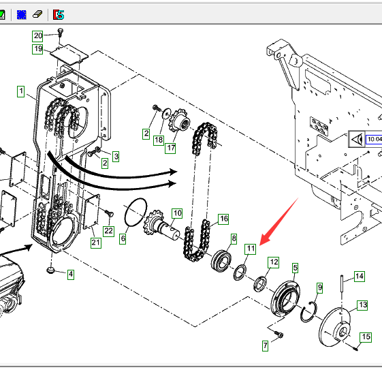Image resolution: width=382 pixels, height=391 pixels.
Task: Click part number 20 bolt label
Action: tap(37, 36)
